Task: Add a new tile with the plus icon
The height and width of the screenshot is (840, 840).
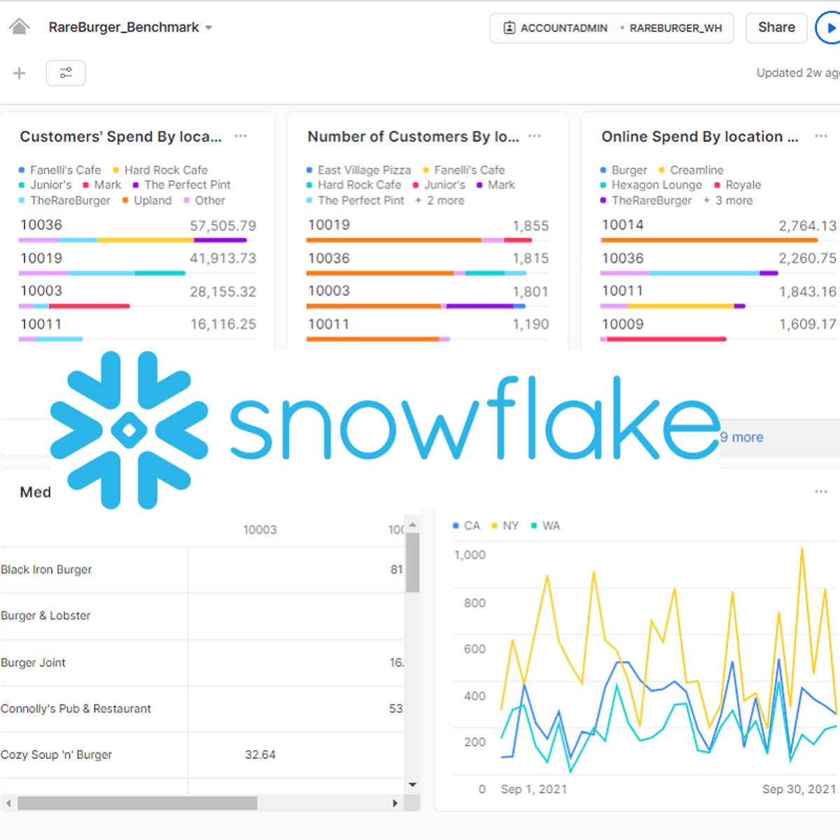Action: (20, 73)
